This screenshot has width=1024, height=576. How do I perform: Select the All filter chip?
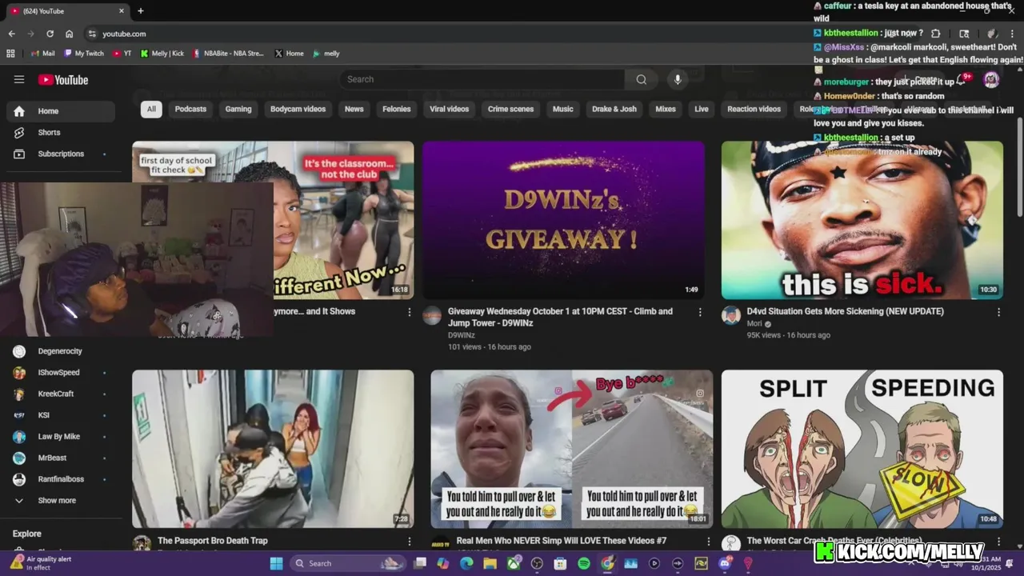tap(151, 109)
